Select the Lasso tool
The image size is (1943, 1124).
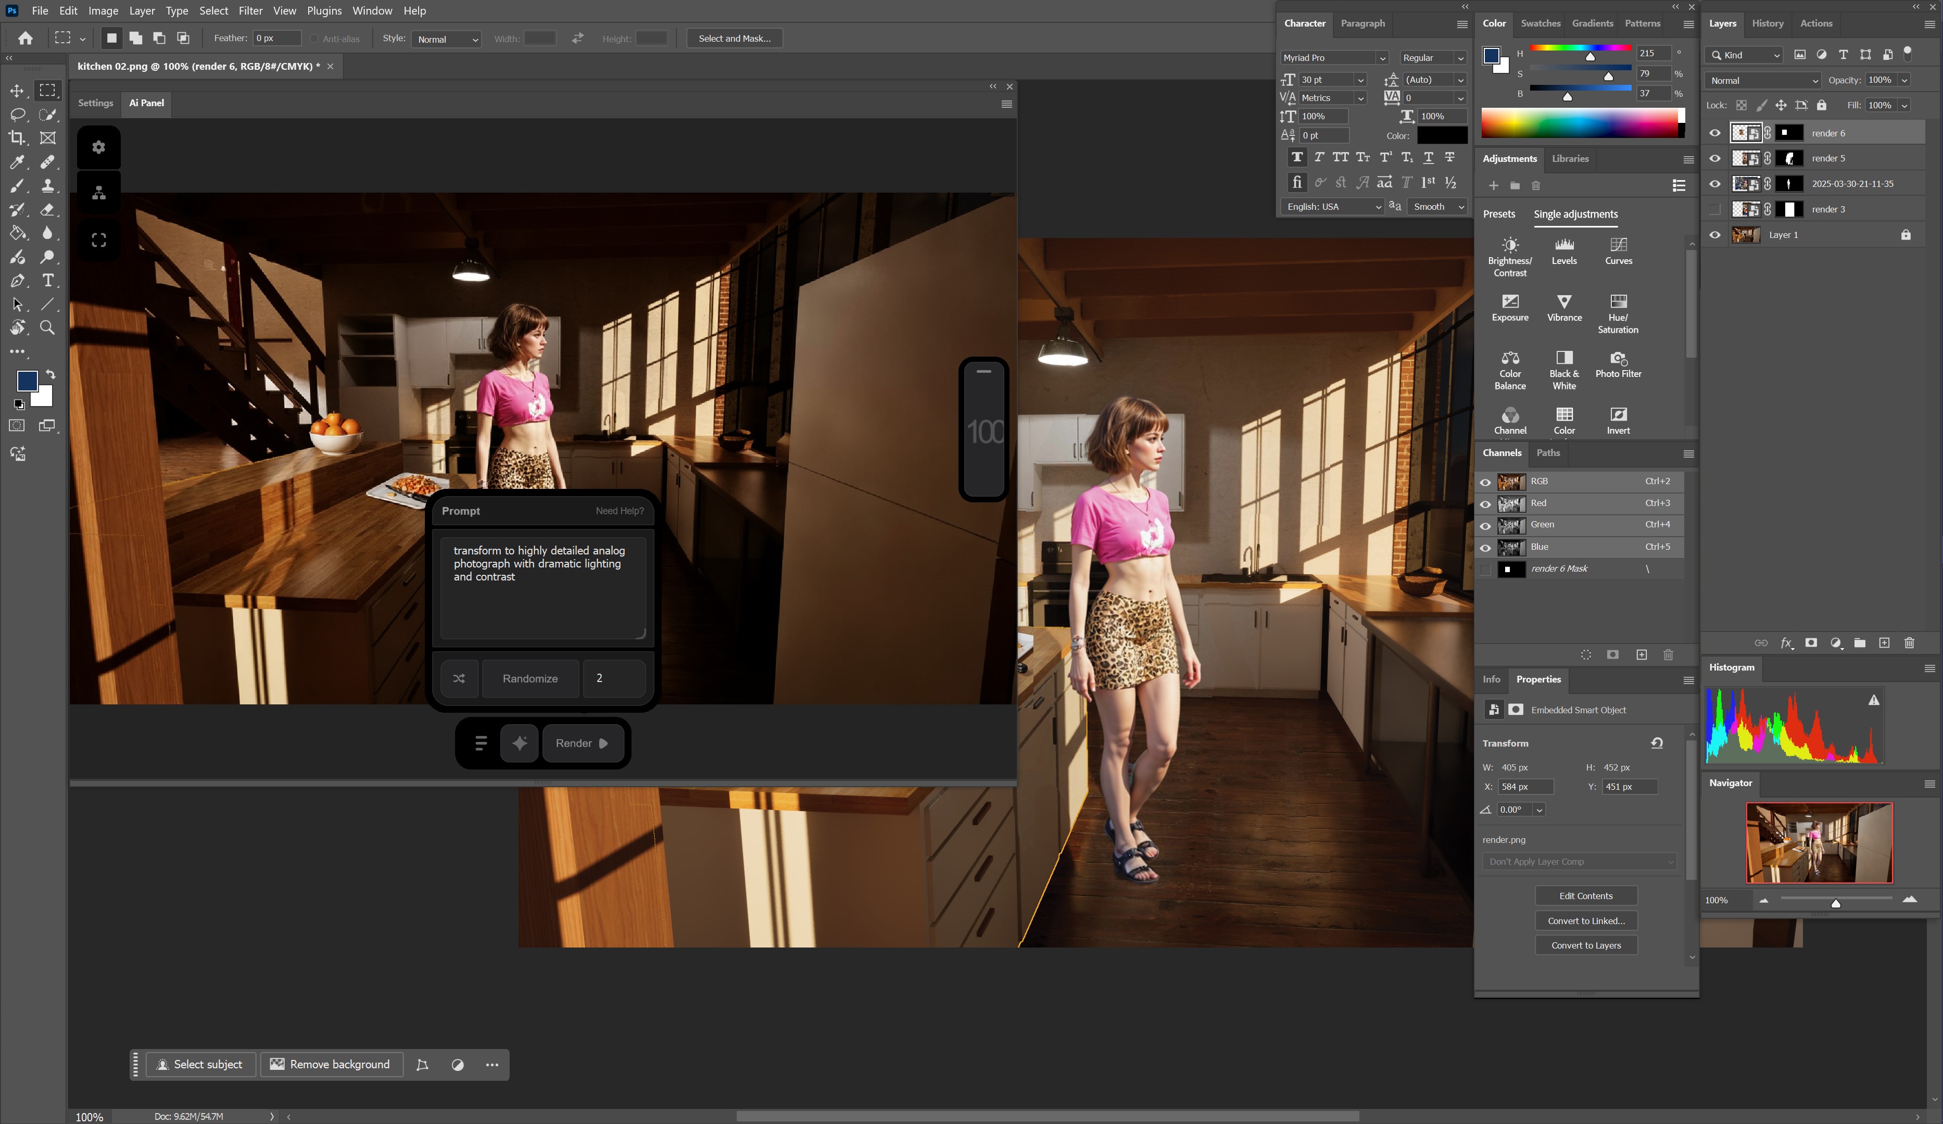pyautogui.click(x=17, y=115)
